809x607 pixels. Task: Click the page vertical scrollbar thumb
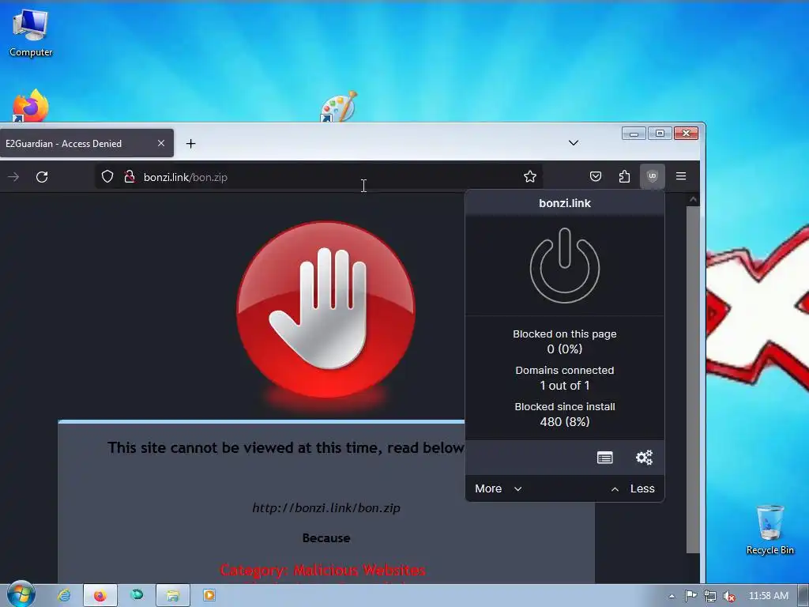(693, 379)
